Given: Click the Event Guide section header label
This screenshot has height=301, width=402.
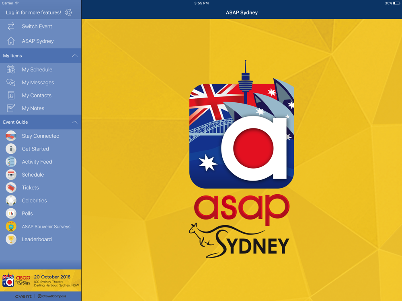Looking at the screenshot, I should point(15,122).
